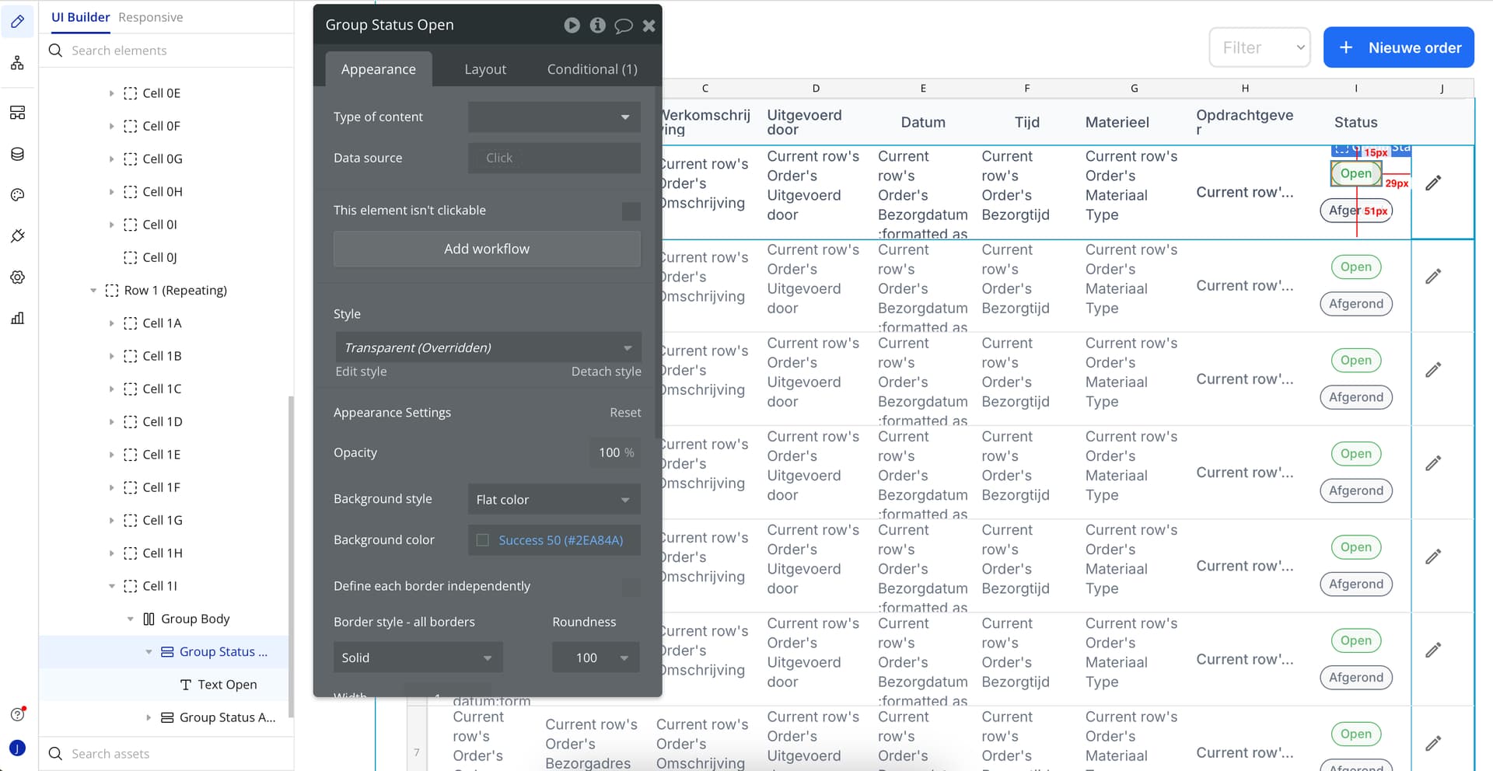Toggle the Background color checkbox
Screen dimensions: 1493x771
point(482,540)
